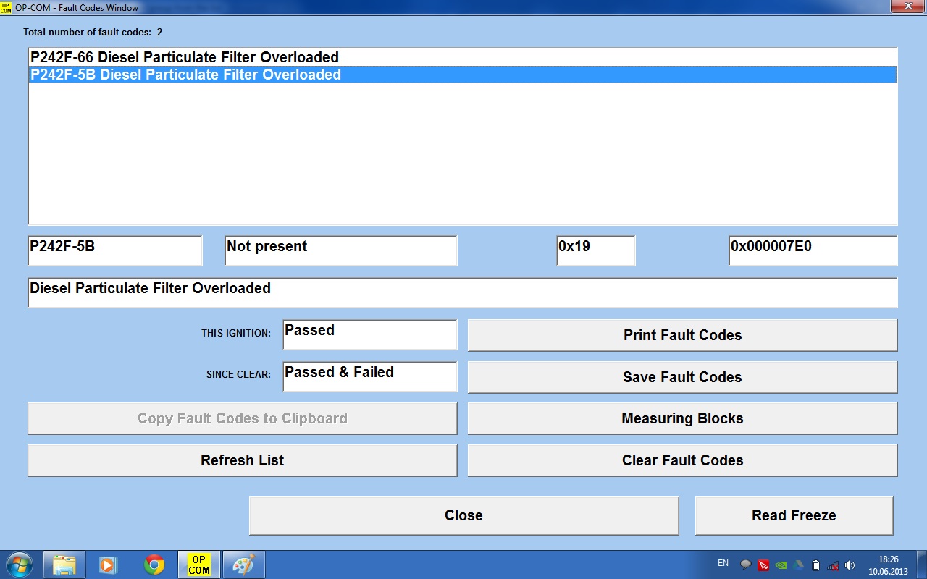Click the network signal tray icon
The width and height of the screenshot is (927, 579).
click(x=833, y=565)
